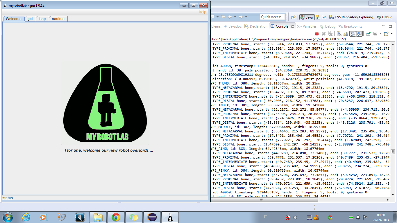Open the Variables view tab
Image resolution: width=397 pixels, height=223 pixels.
click(x=307, y=26)
